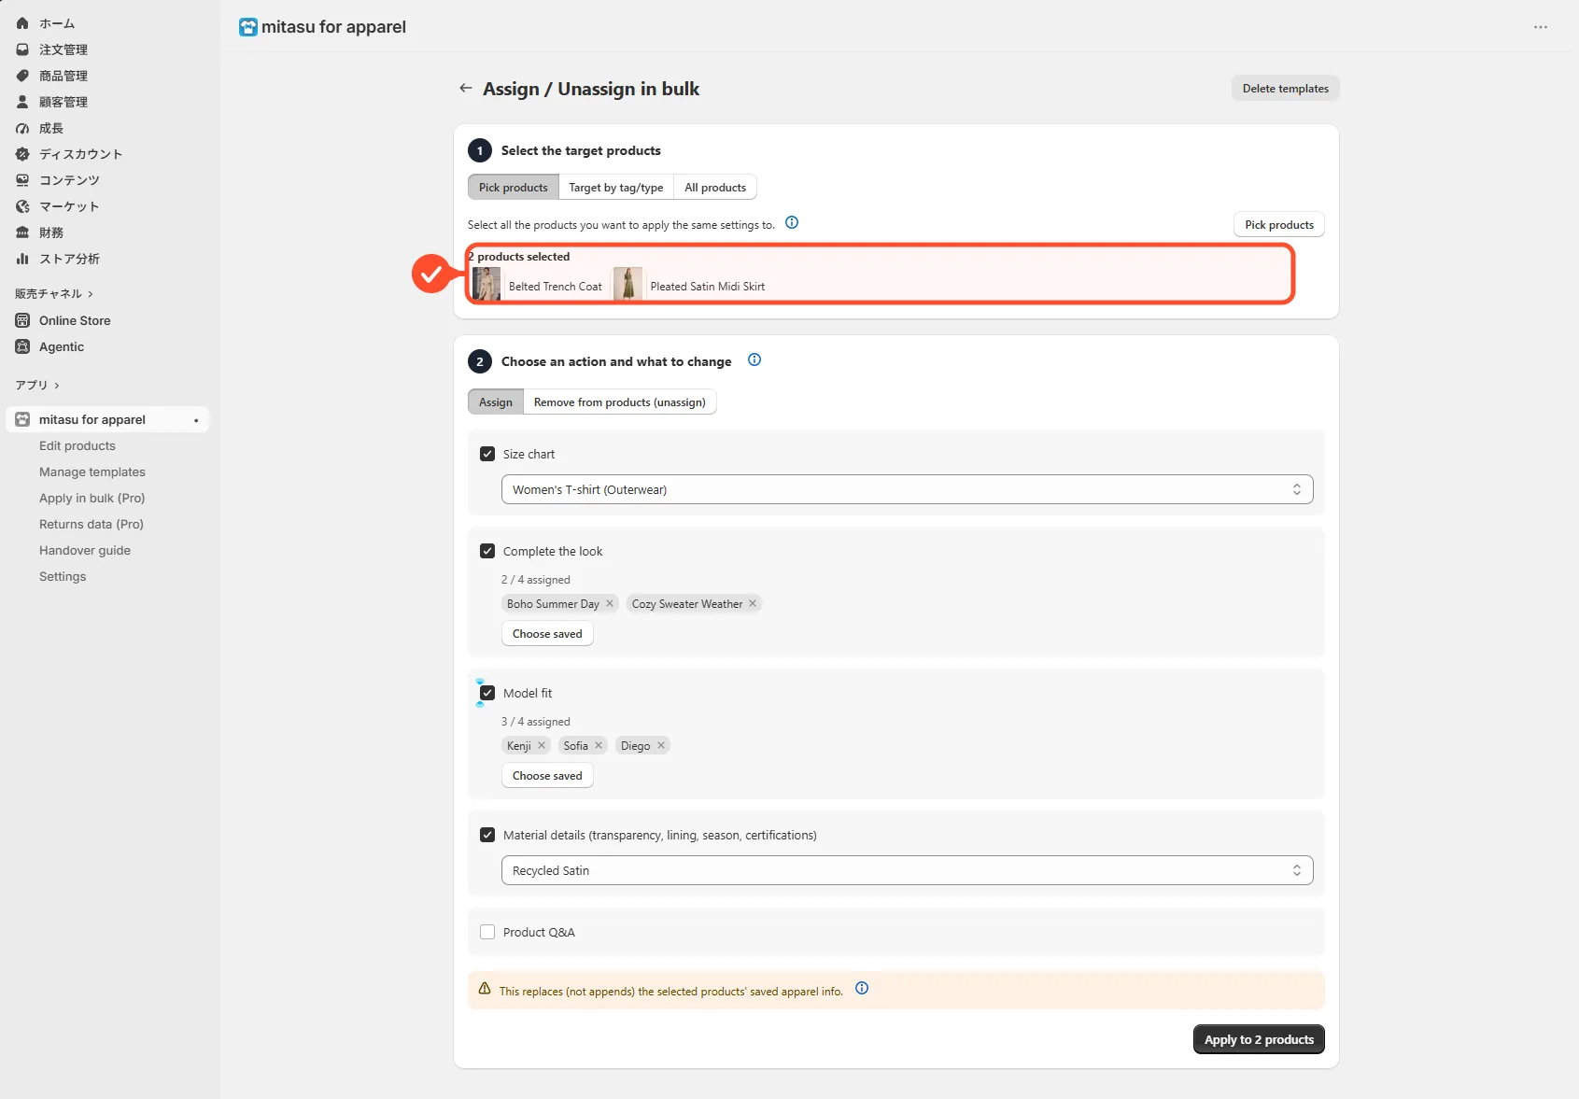
Task: Remove Boho Summer Day tag
Action: [x=610, y=603]
